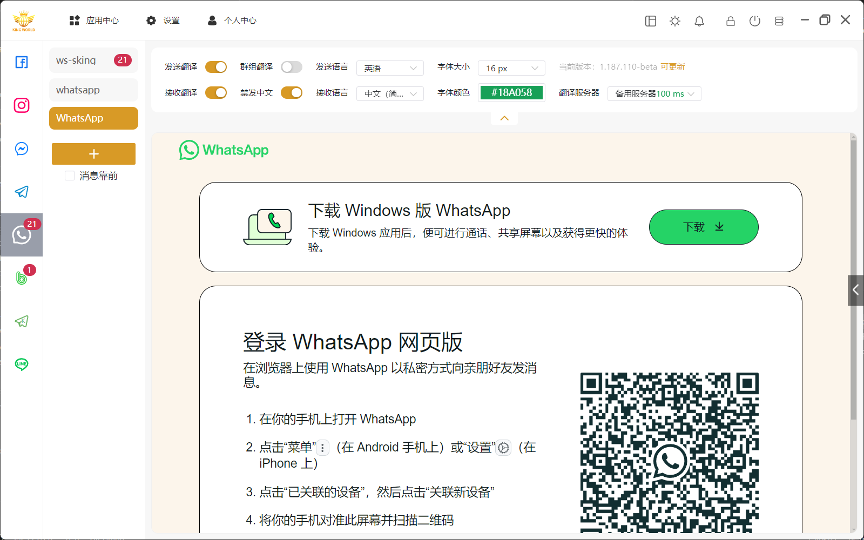Viewport: 864px width, 540px height.
Task: Open the Bip app with 1 notification
Action: pyautogui.click(x=21, y=278)
